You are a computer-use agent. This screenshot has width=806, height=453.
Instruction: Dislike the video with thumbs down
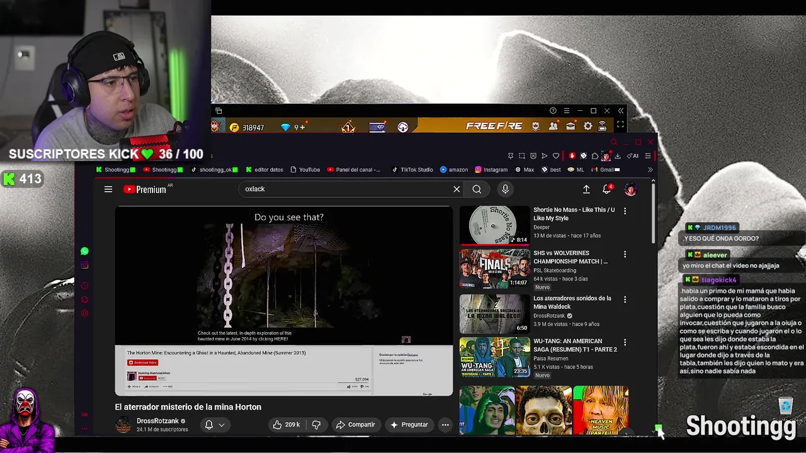coord(316,425)
